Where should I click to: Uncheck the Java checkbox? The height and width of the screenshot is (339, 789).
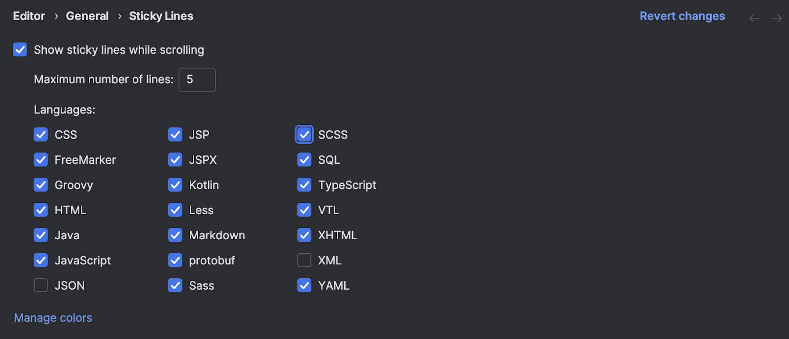click(x=41, y=235)
